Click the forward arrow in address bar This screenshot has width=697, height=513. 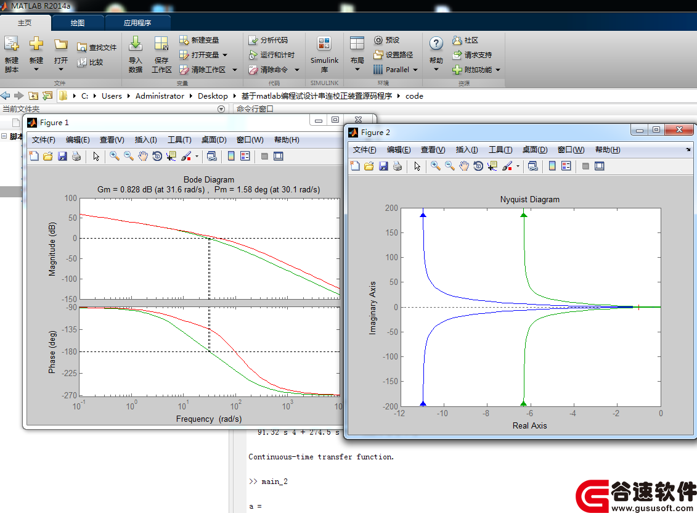[18, 96]
